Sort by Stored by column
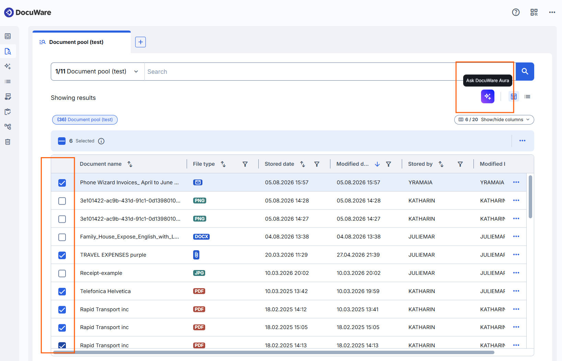562x361 pixels. pos(441,164)
